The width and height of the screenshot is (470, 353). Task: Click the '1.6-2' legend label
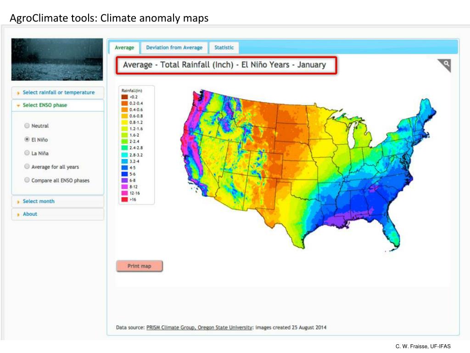point(134,135)
